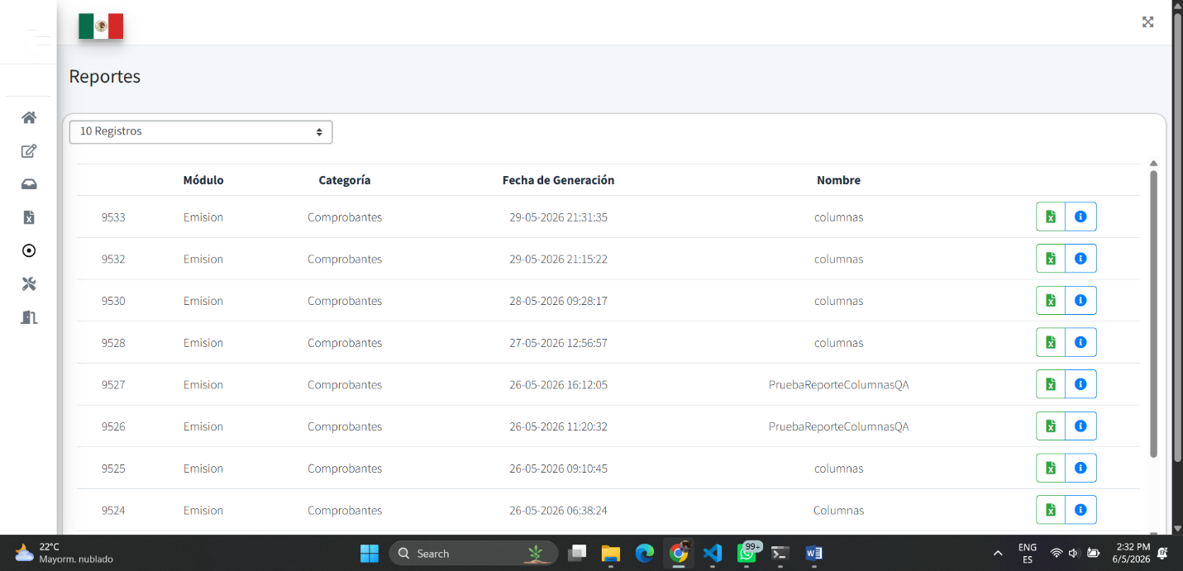This screenshot has width=1183, height=571.
Task: Click the Módulo column header
Action: coord(203,180)
